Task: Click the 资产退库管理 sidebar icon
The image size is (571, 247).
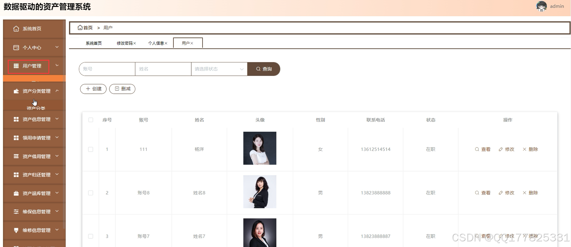Action: coord(16,193)
